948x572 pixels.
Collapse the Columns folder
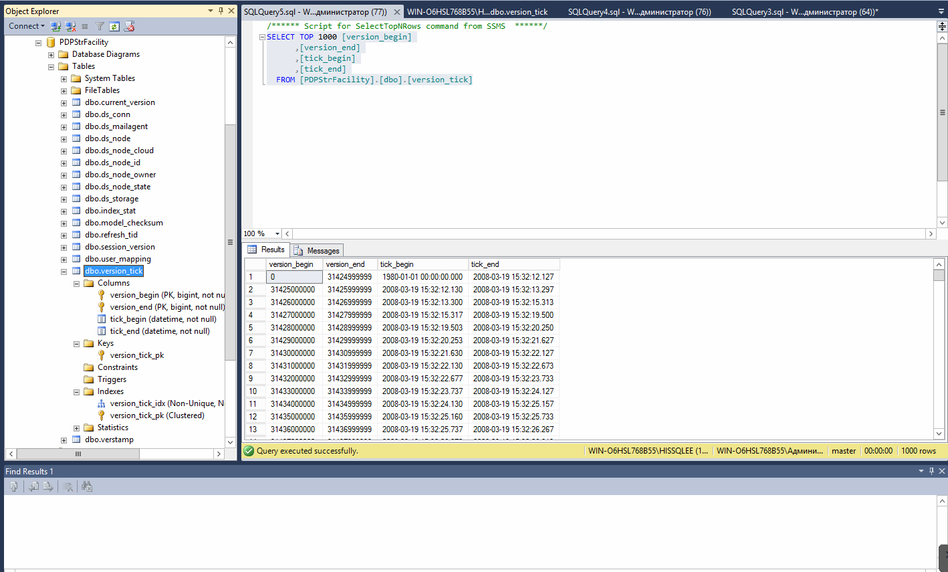(x=76, y=283)
